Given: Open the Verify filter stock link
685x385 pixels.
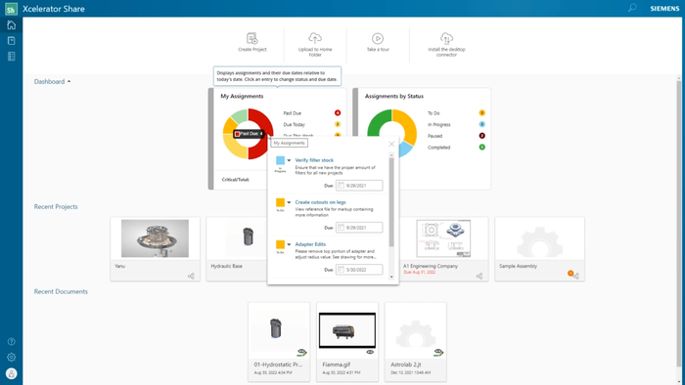Looking at the screenshot, I should coord(314,160).
